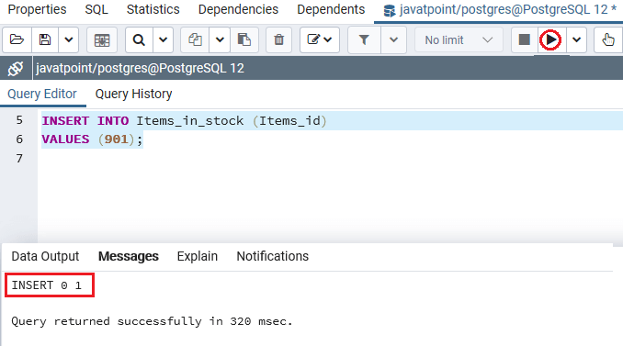The image size is (623, 346).
Task: Select the Query Editor tab
Action: [42, 94]
